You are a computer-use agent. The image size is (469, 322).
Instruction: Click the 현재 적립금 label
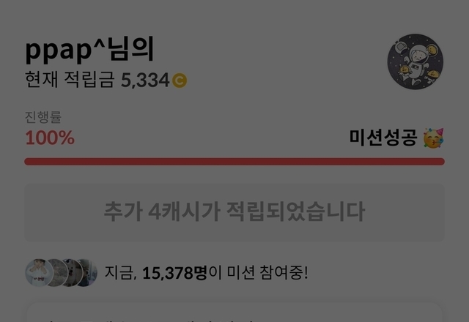(70, 80)
